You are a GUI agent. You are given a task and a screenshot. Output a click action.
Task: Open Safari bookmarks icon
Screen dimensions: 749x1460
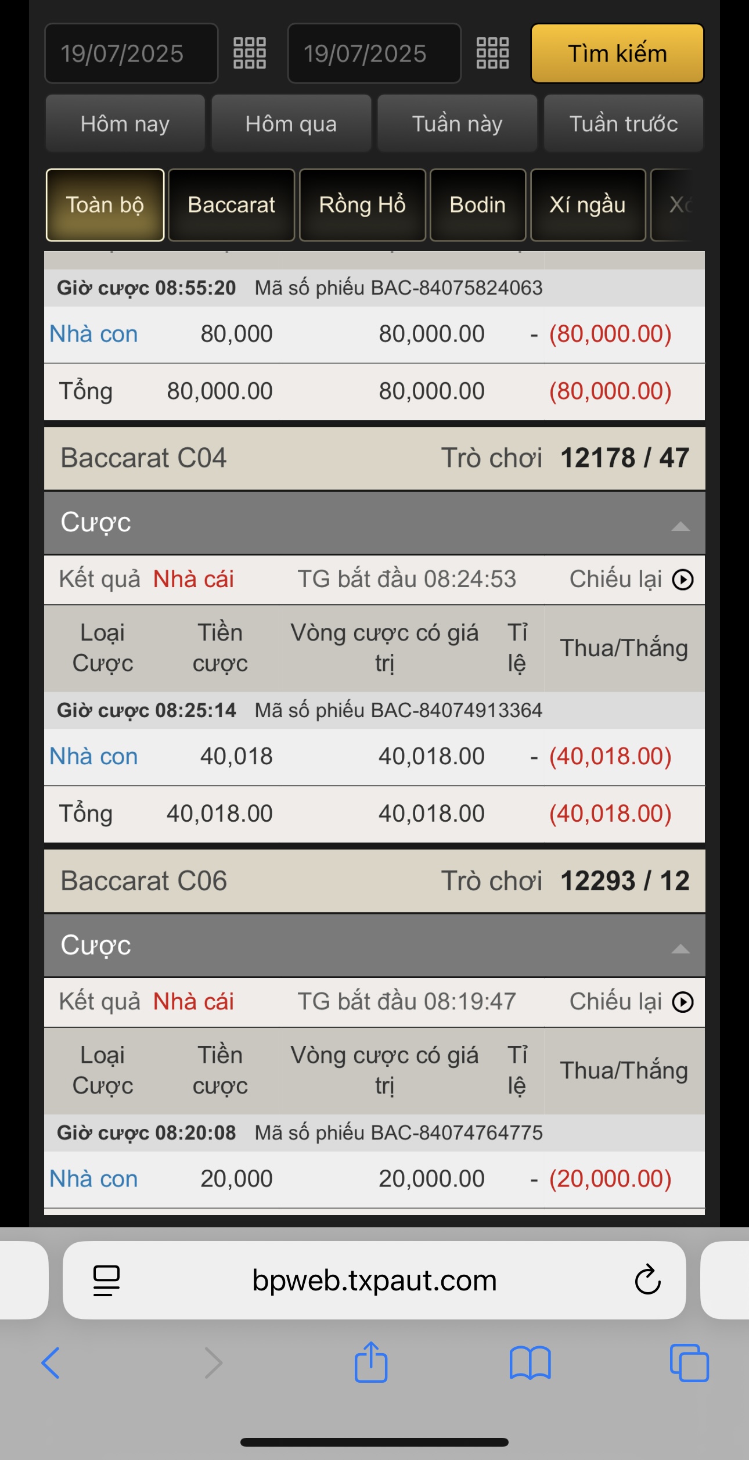coord(530,1362)
